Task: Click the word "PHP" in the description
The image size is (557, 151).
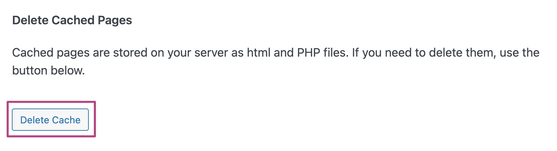Action: [308, 53]
